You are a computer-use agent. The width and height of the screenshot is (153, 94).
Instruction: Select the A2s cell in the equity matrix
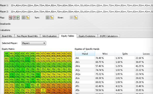pyautogui.click(x=69, y=55)
